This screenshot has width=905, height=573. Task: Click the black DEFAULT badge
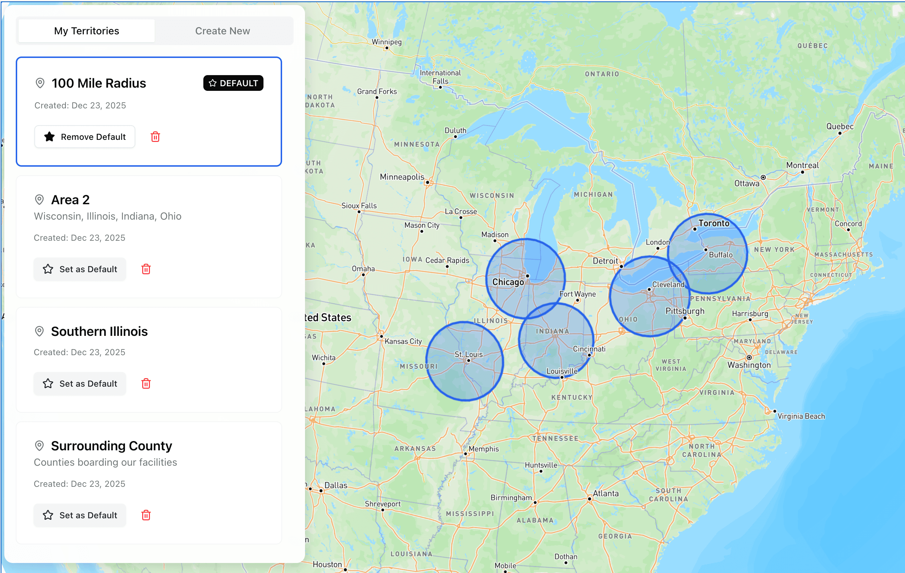coord(233,83)
